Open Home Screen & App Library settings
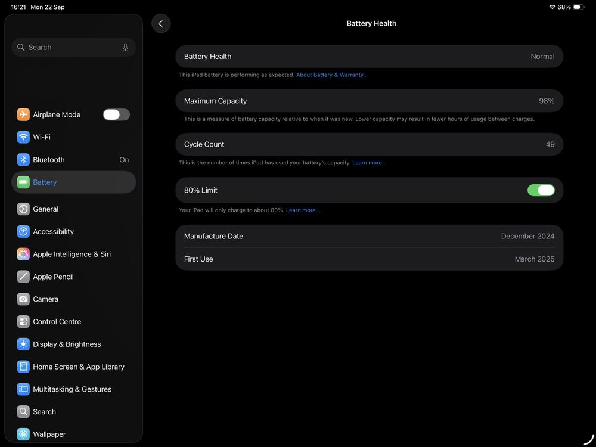The width and height of the screenshot is (596, 447). [x=73, y=367]
